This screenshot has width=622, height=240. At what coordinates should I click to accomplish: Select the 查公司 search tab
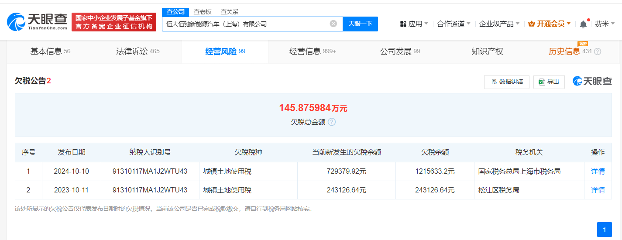[x=175, y=12]
